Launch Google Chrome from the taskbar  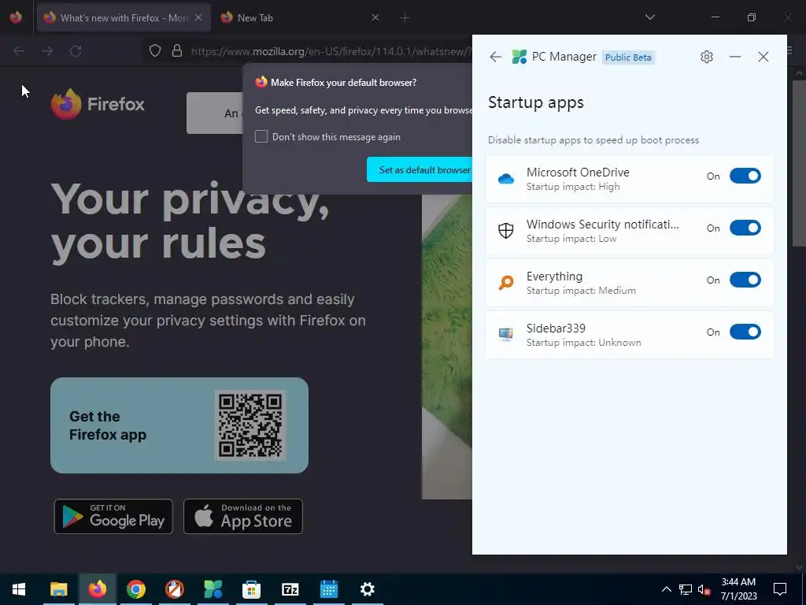[135, 589]
